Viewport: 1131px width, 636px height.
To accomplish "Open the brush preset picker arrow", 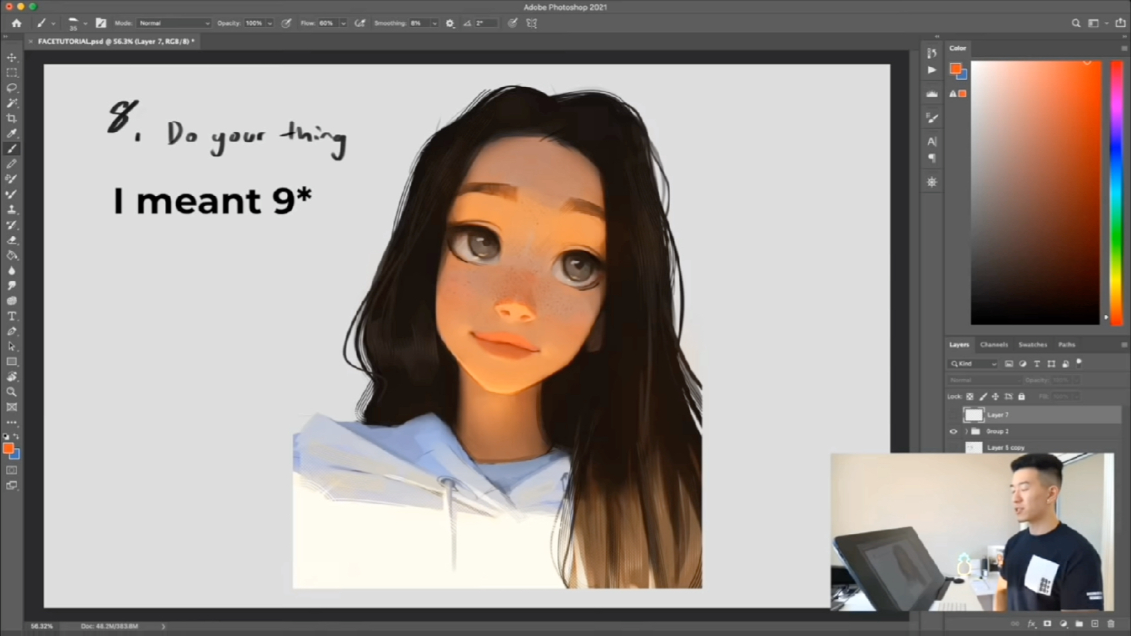I will point(85,23).
